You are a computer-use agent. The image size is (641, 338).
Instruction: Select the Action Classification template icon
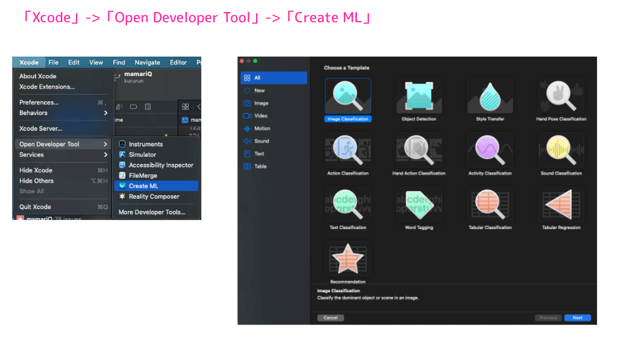(x=348, y=150)
